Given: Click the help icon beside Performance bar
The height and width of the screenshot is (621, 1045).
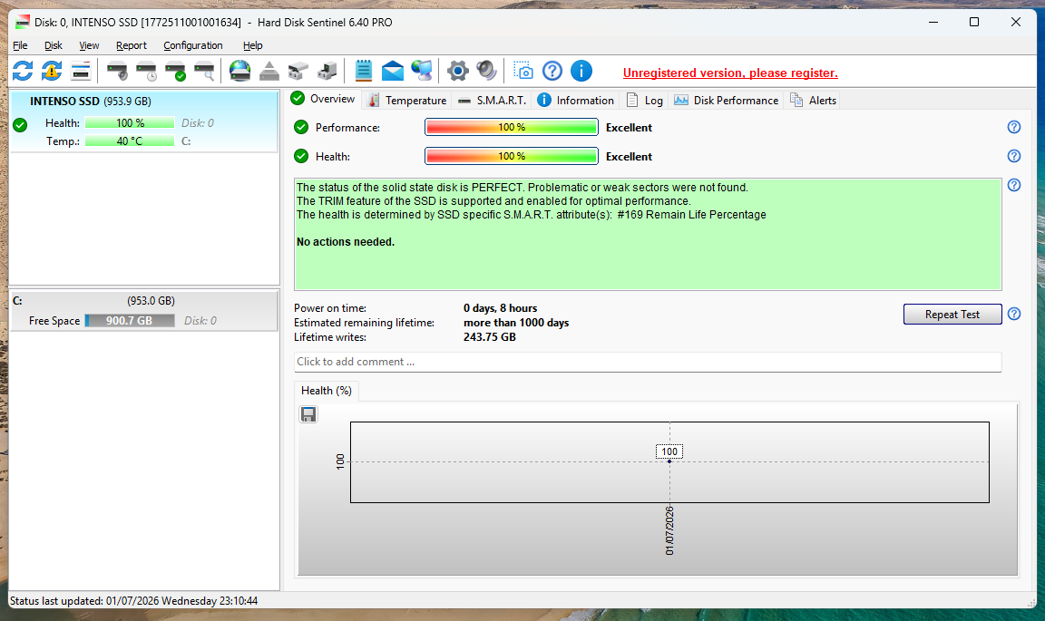Looking at the screenshot, I should click(1013, 127).
